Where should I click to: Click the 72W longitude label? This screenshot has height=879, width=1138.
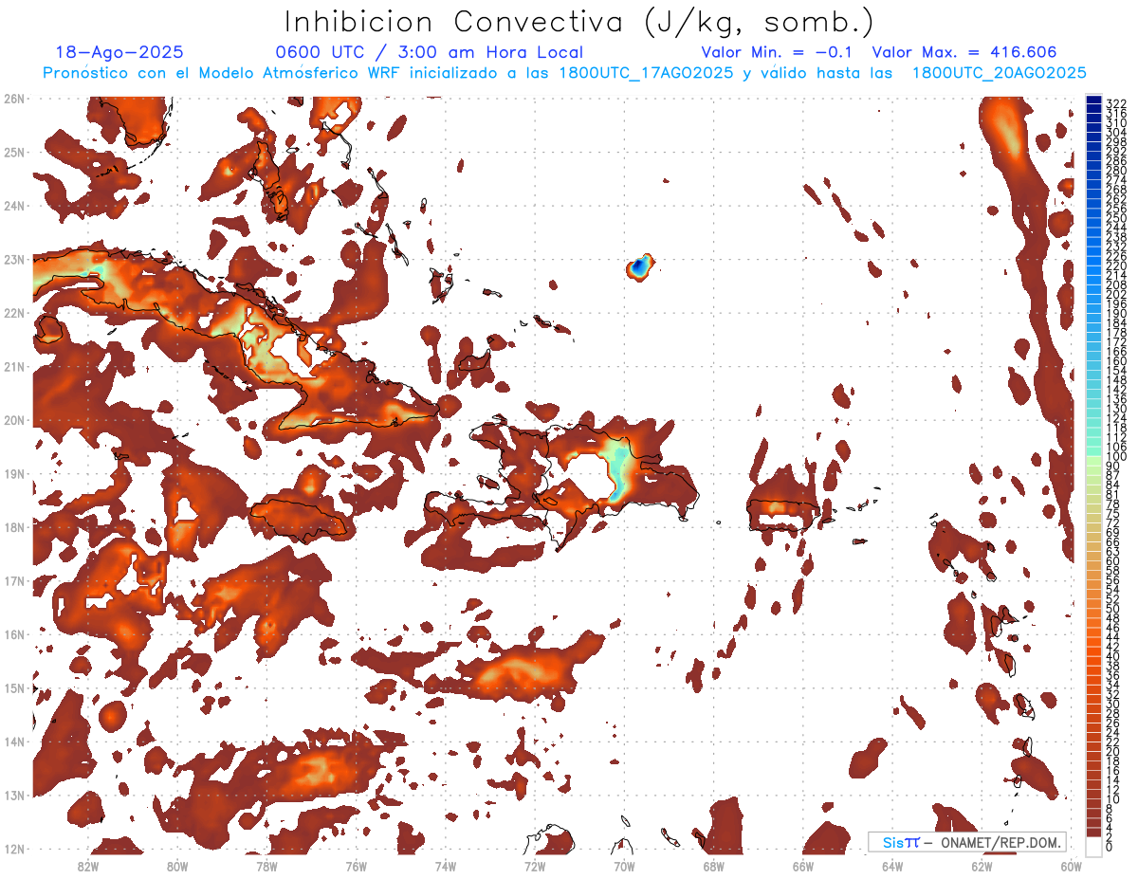[x=535, y=866]
